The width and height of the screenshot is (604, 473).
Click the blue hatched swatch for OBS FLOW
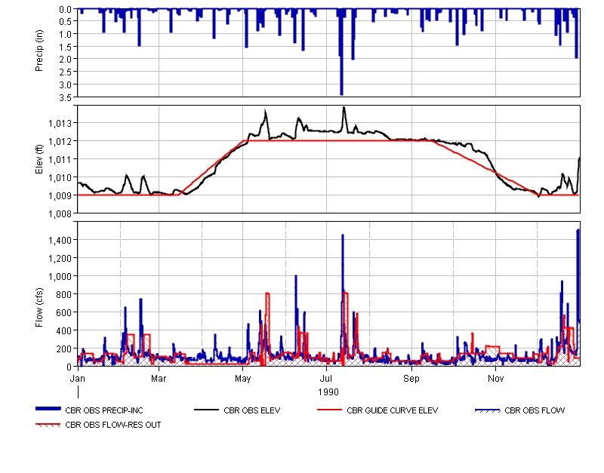pos(487,410)
